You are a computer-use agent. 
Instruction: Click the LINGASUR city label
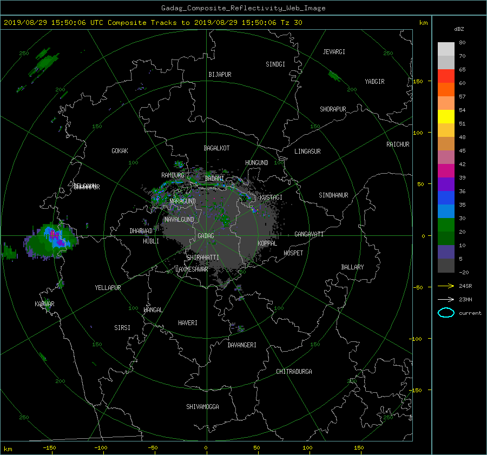[307, 151]
